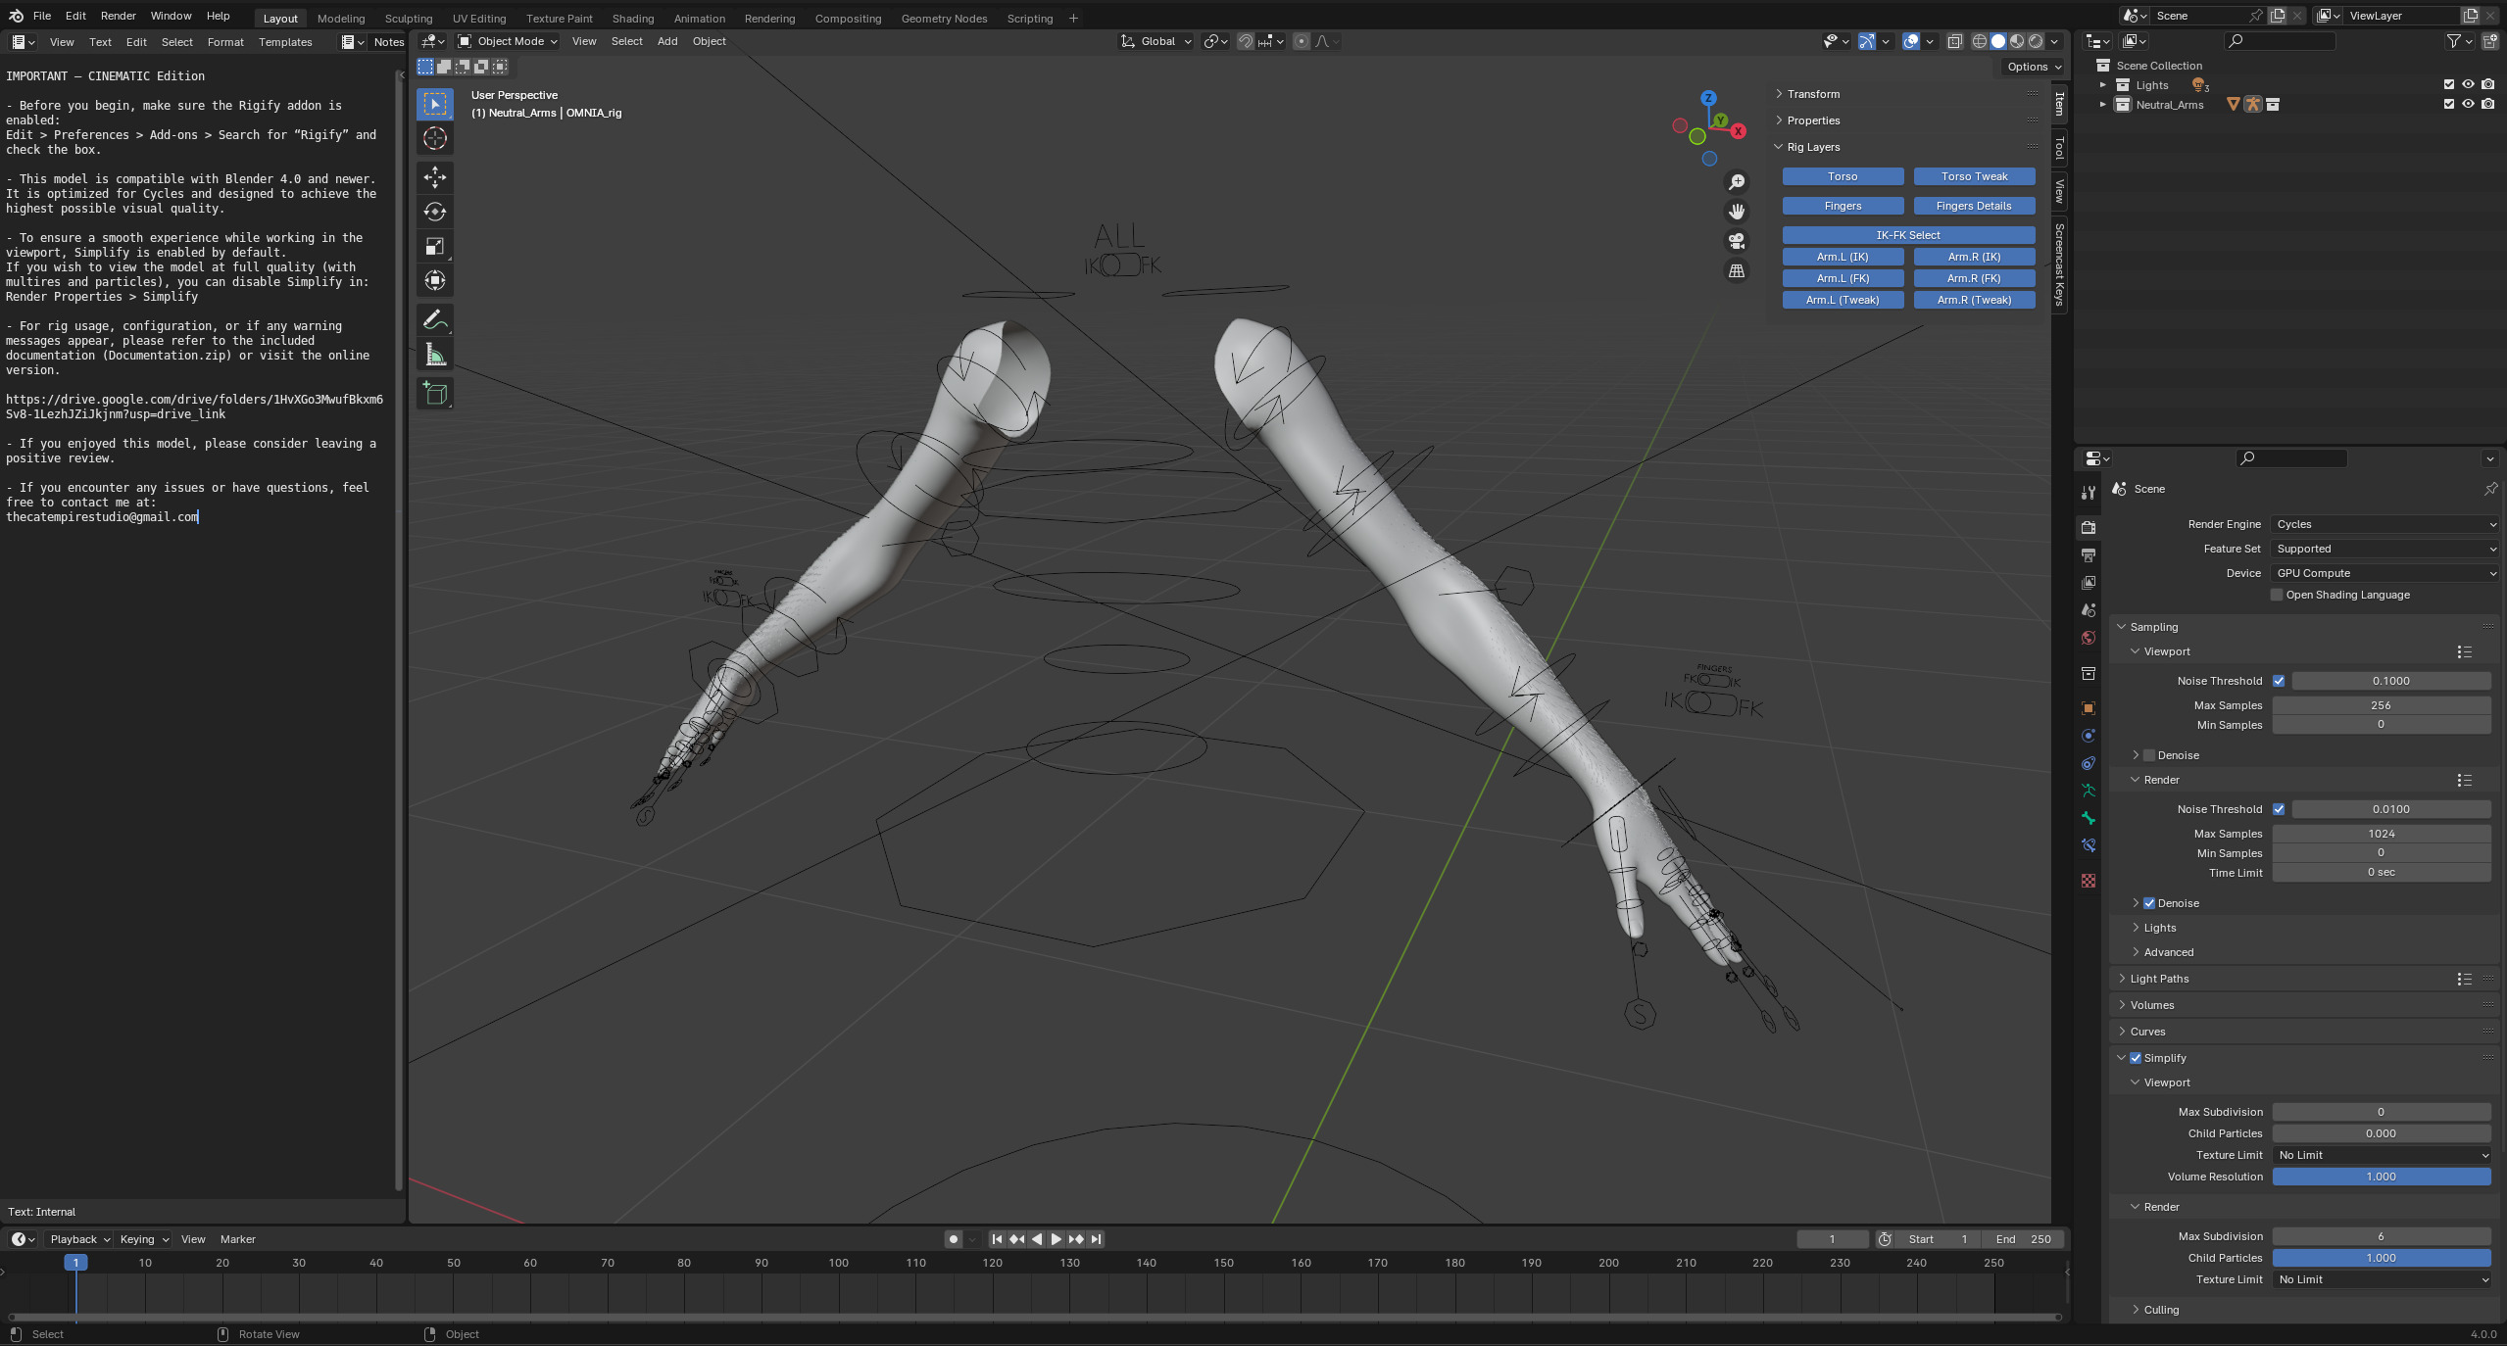Select the Rotate tool
Screen dimensions: 2507x1346
click(x=435, y=212)
